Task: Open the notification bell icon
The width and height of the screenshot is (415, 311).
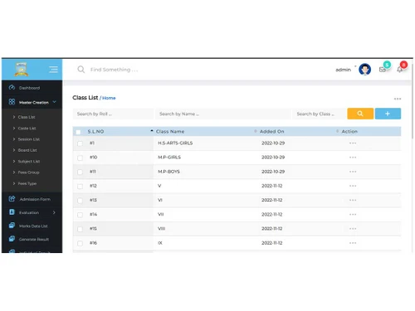Action: point(399,70)
